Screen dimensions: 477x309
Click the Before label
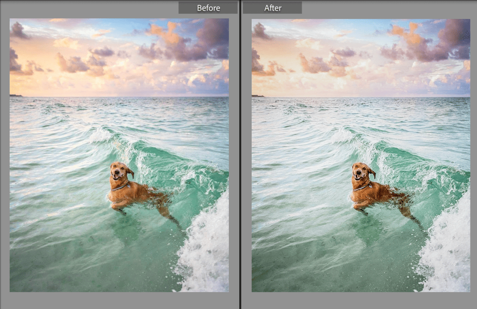point(208,8)
